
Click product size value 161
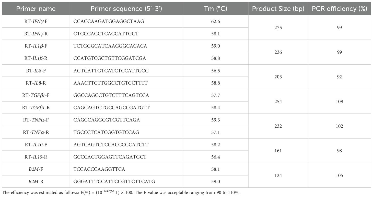click(278, 151)
